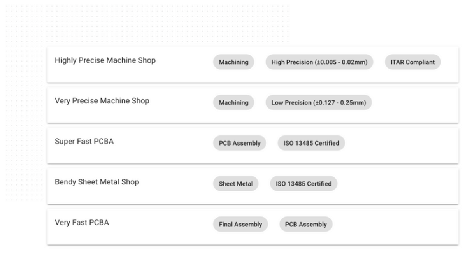The image size is (465, 253).
Task: Select the Very Precise Machine Shop entry
Action: coord(102,101)
